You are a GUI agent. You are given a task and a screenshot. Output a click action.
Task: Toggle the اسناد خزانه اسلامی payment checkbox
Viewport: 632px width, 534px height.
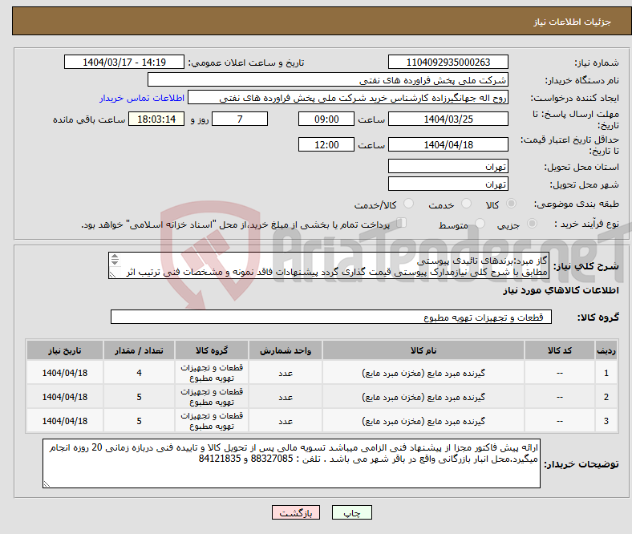402,222
